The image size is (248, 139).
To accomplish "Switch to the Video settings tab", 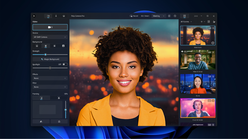I will 48,16.
